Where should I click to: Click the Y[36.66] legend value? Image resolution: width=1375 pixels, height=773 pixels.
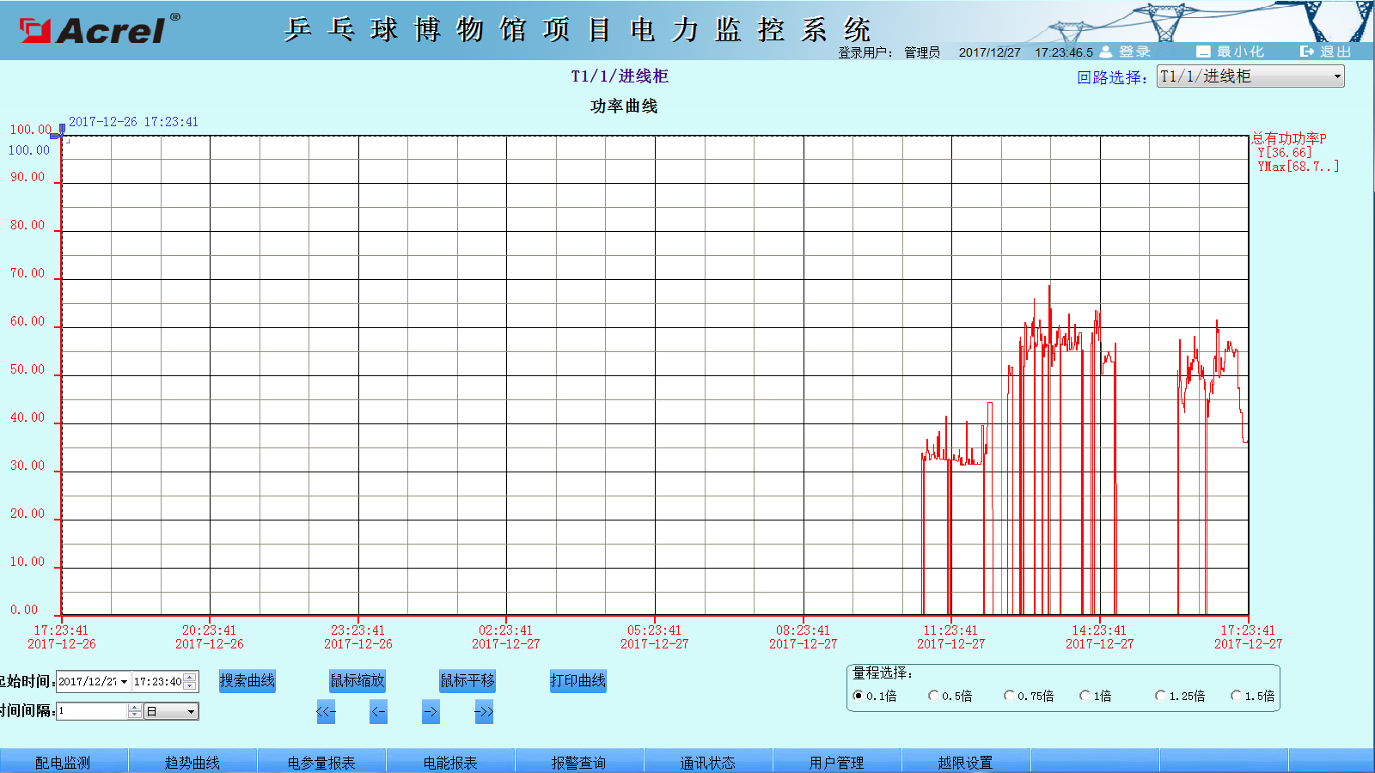(x=1285, y=153)
